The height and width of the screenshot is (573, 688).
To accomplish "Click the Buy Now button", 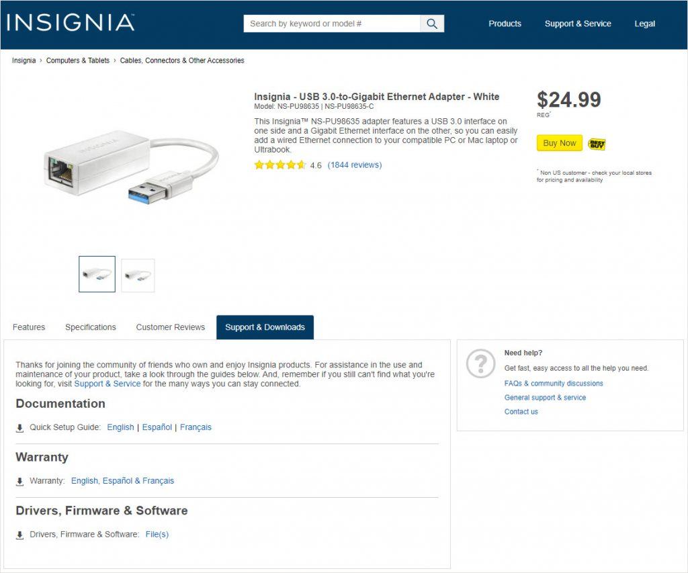I will tap(559, 143).
